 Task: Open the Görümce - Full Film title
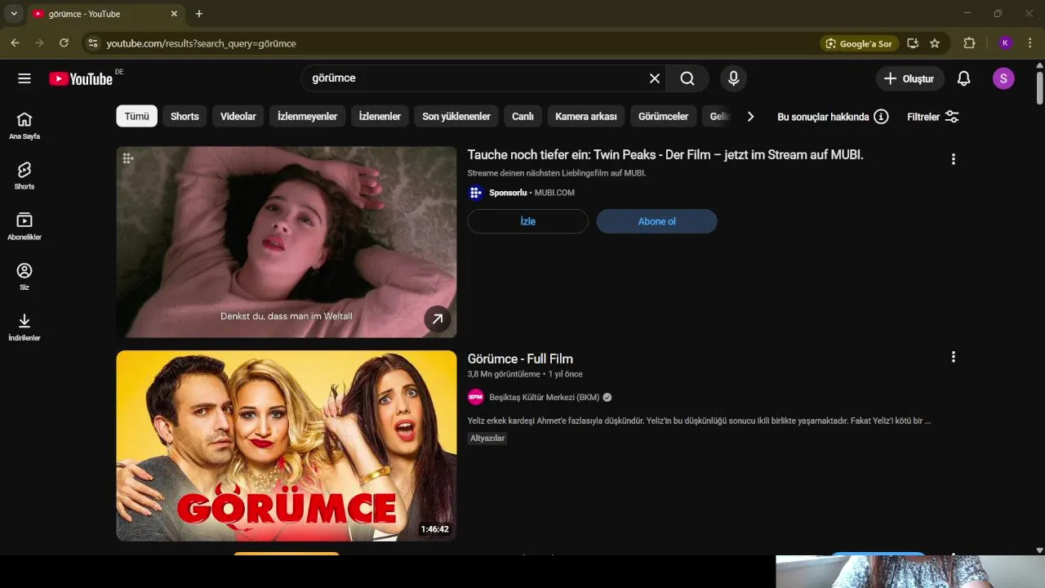pyautogui.click(x=520, y=359)
